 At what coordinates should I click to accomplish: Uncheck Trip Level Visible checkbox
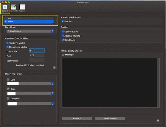tap(7, 43)
